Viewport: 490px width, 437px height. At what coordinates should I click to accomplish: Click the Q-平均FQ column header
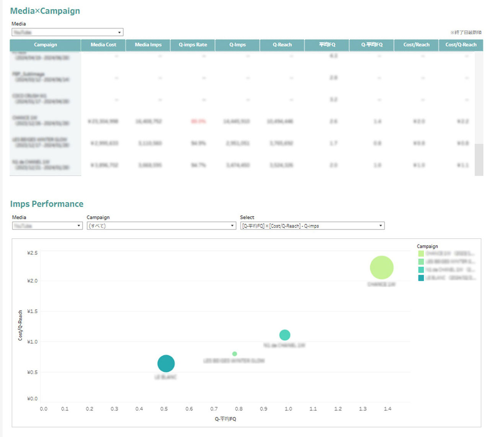(372, 45)
